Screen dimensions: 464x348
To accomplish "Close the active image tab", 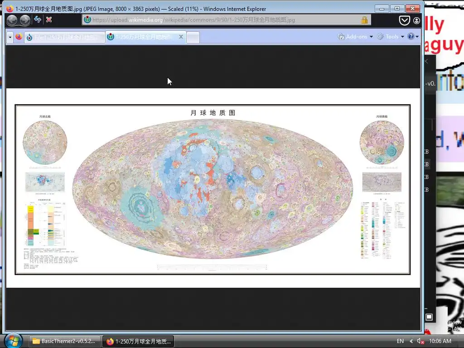I will point(181,37).
